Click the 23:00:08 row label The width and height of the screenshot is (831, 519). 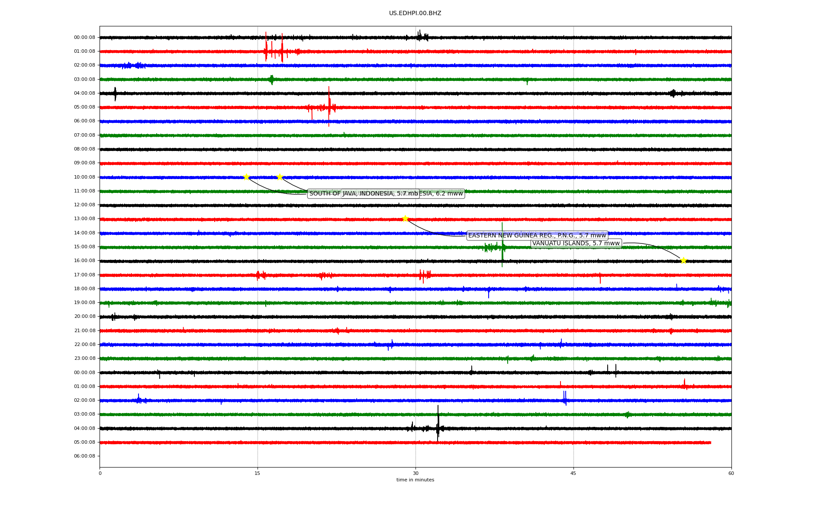click(84, 358)
